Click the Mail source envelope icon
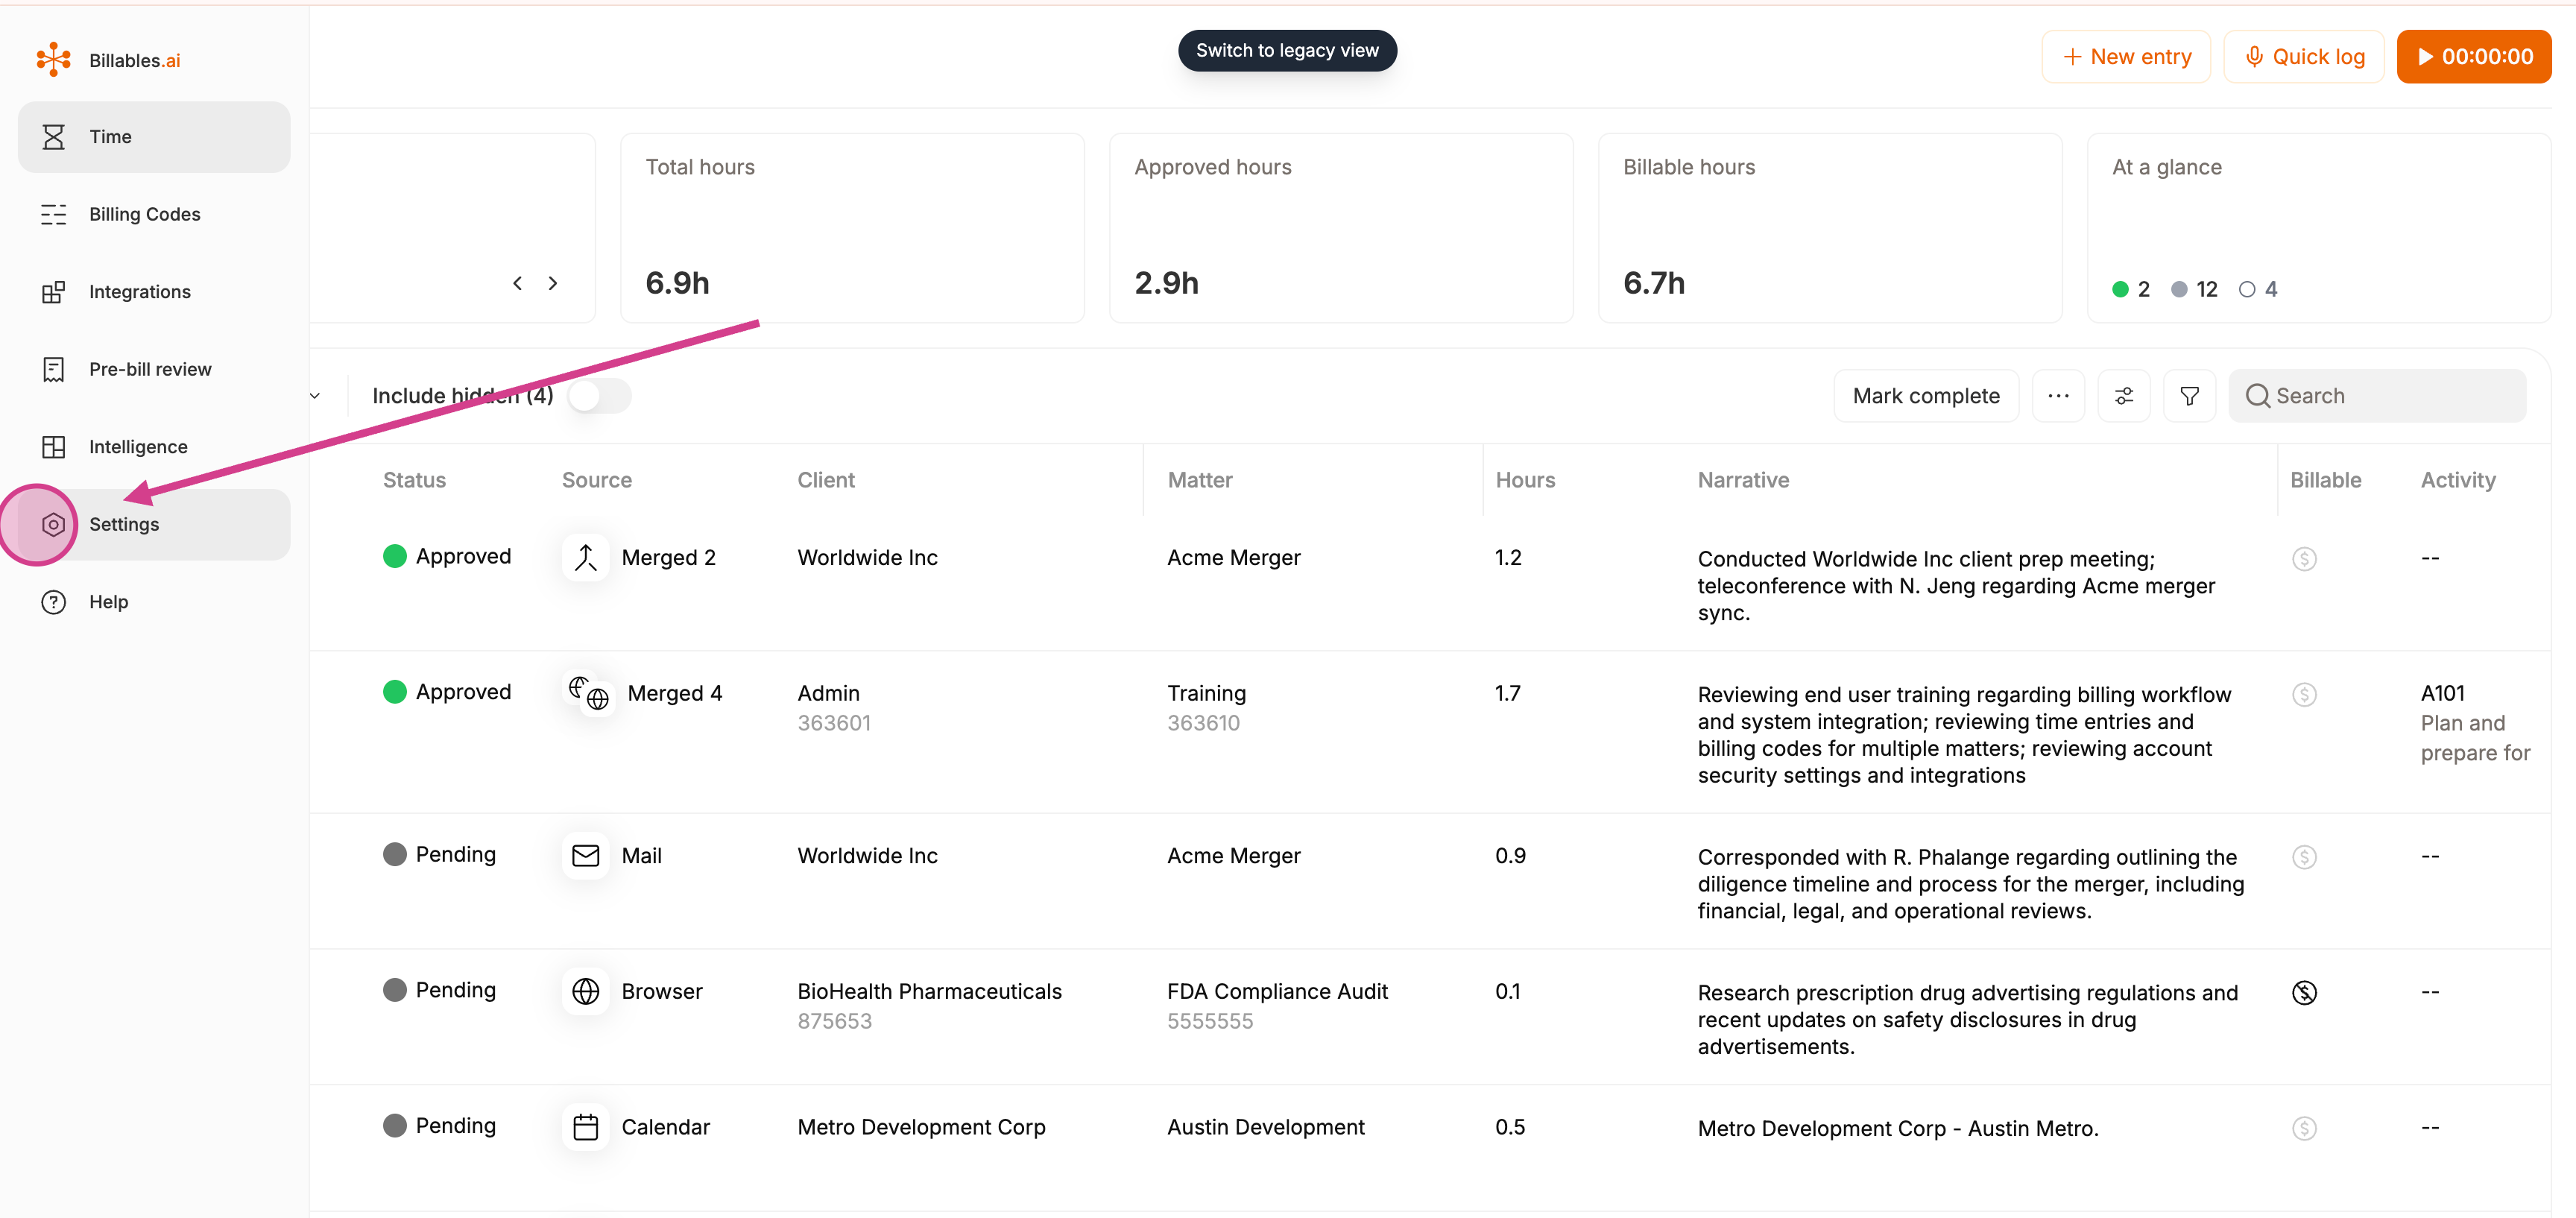The image size is (2576, 1218). click(585, 856)
